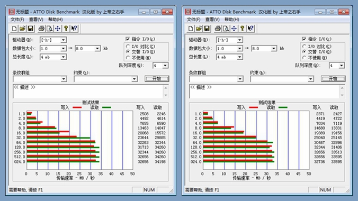The width and height of the screenshot is (358, 201).
Task: Open 总长度 4 mb dropdown in right window
Action: (x=239, y=57)
